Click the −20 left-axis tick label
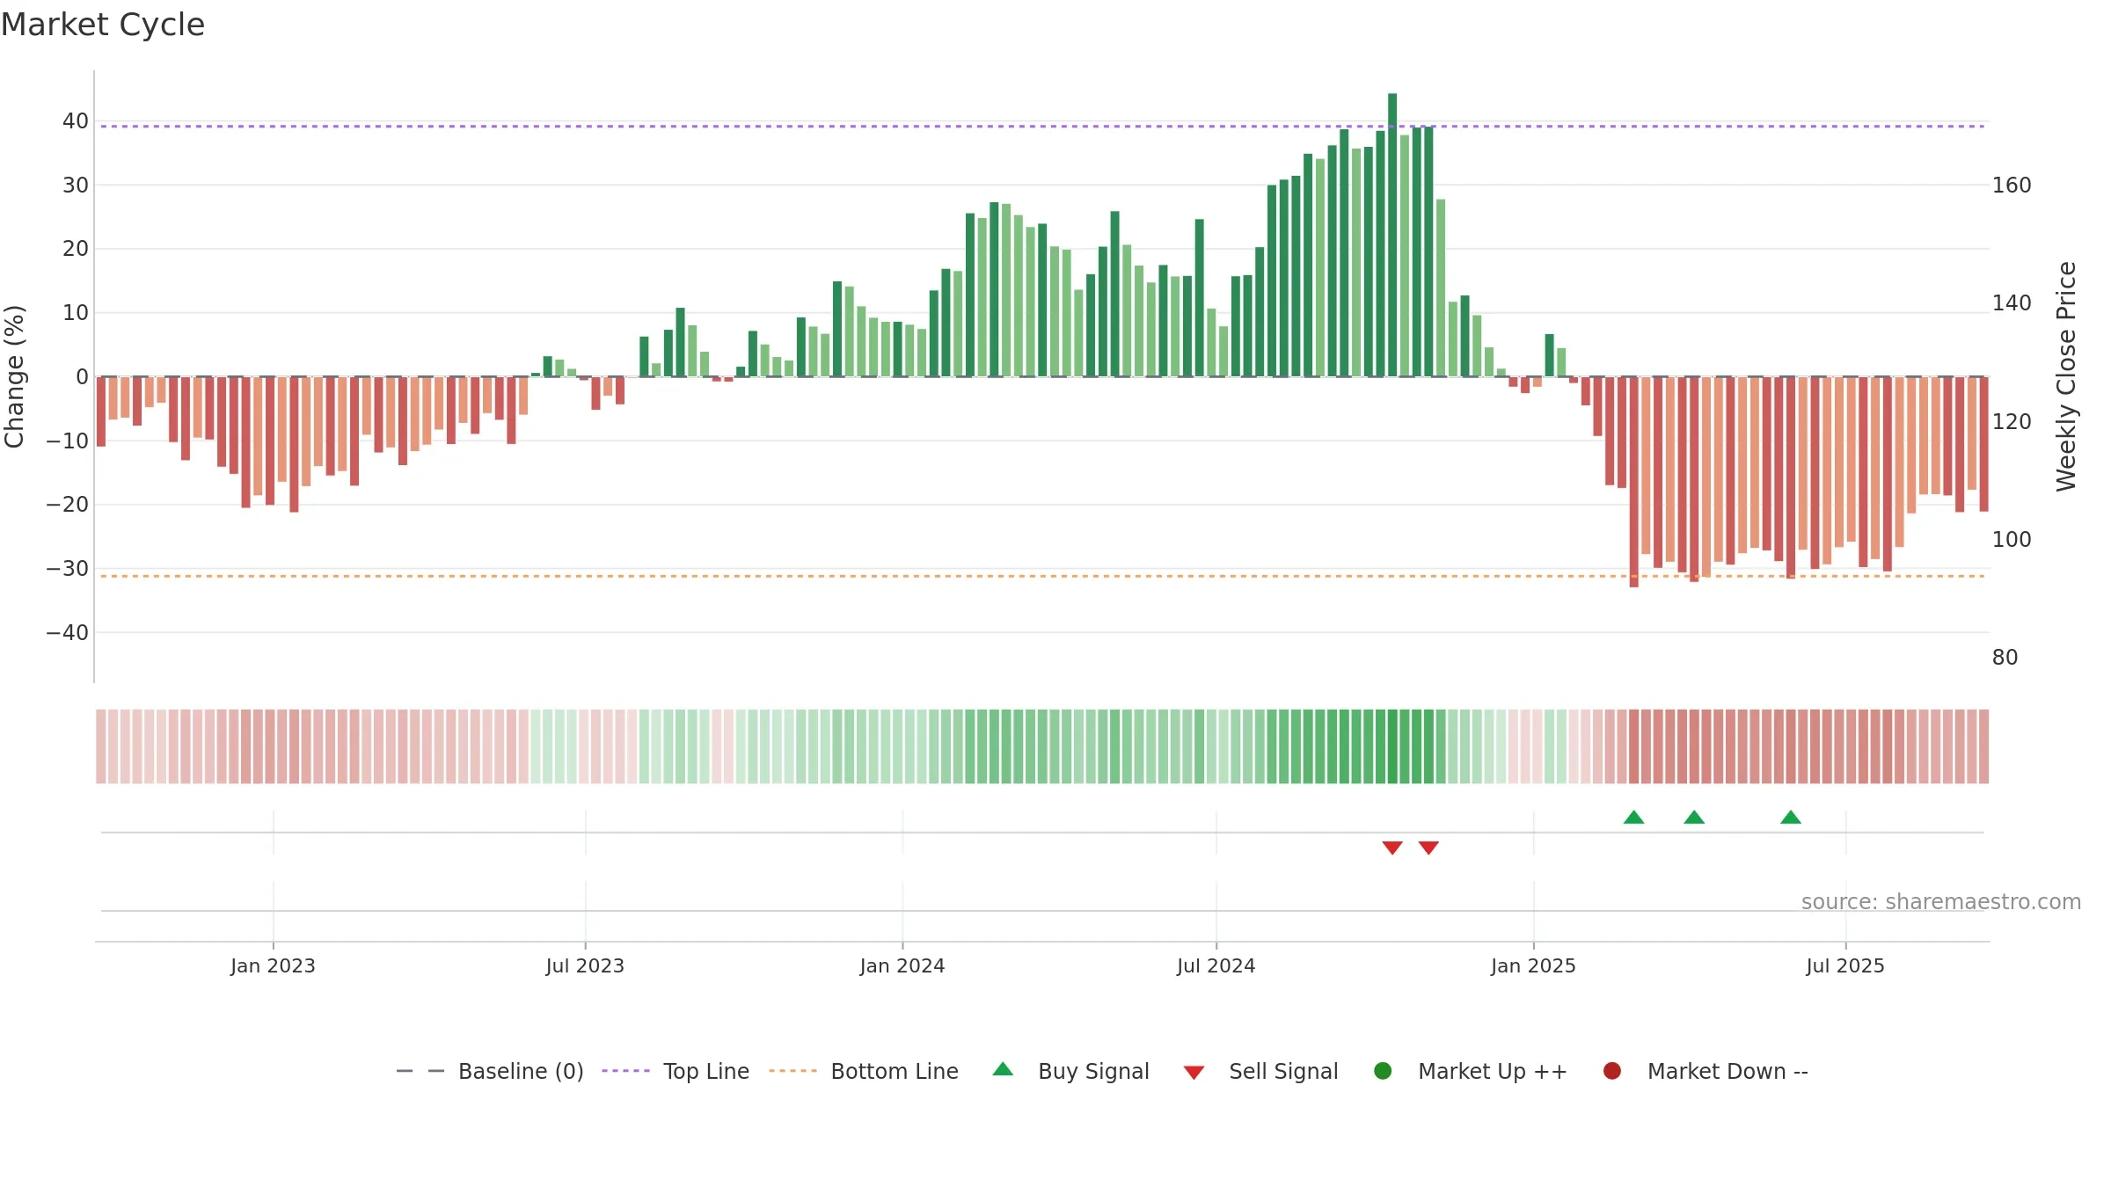The height and width of the screenshot is (1187, 2111). [68, 505]
